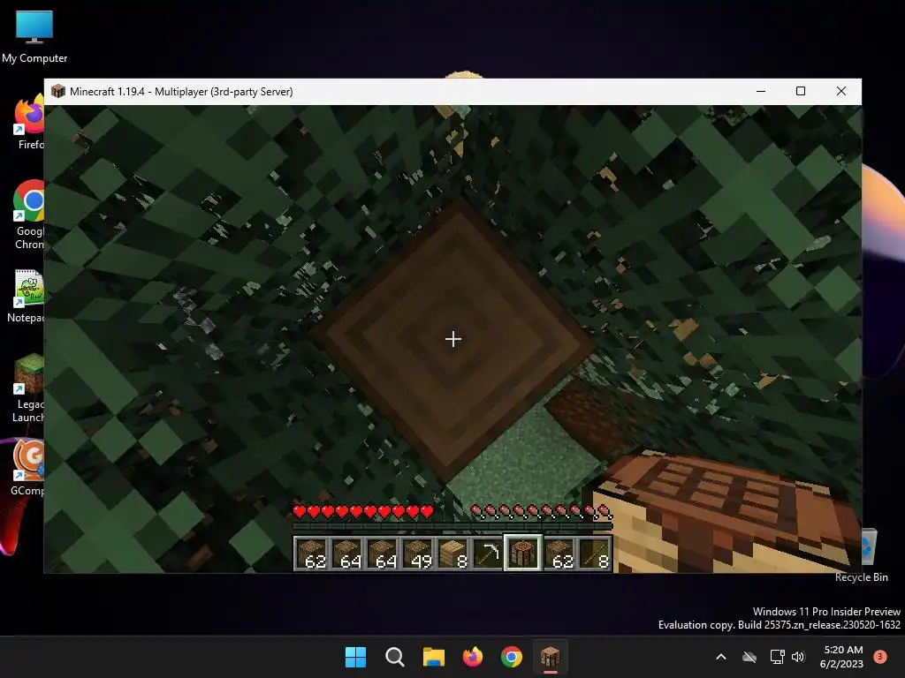This screenshot has width=905, height=678.
Task: Select the 62 log slot beside sticks
Action: tap(559, 554)
